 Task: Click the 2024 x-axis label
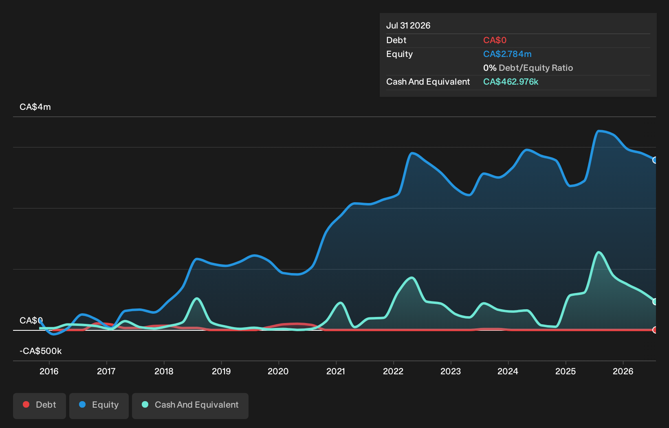tap(508, 371)
